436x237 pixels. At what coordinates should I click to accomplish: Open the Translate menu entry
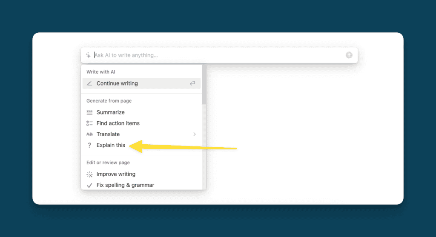(x=108, y=134)
